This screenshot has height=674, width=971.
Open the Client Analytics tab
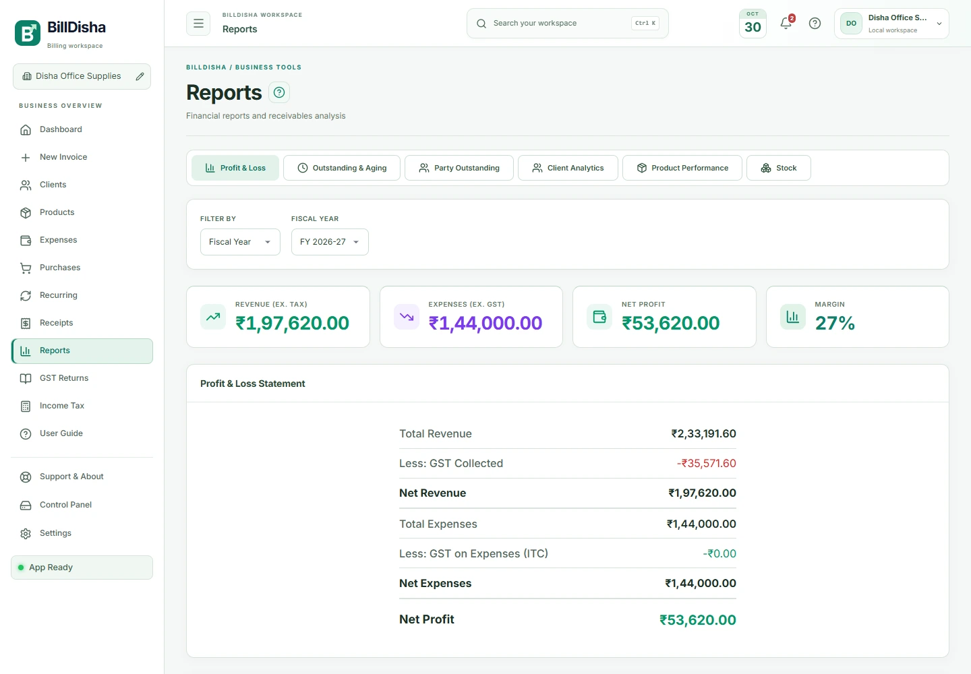568,168
